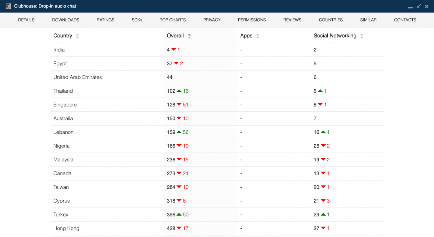Open the DETAILS tab
Screen dimensions: 434x237
click(26, 20)
